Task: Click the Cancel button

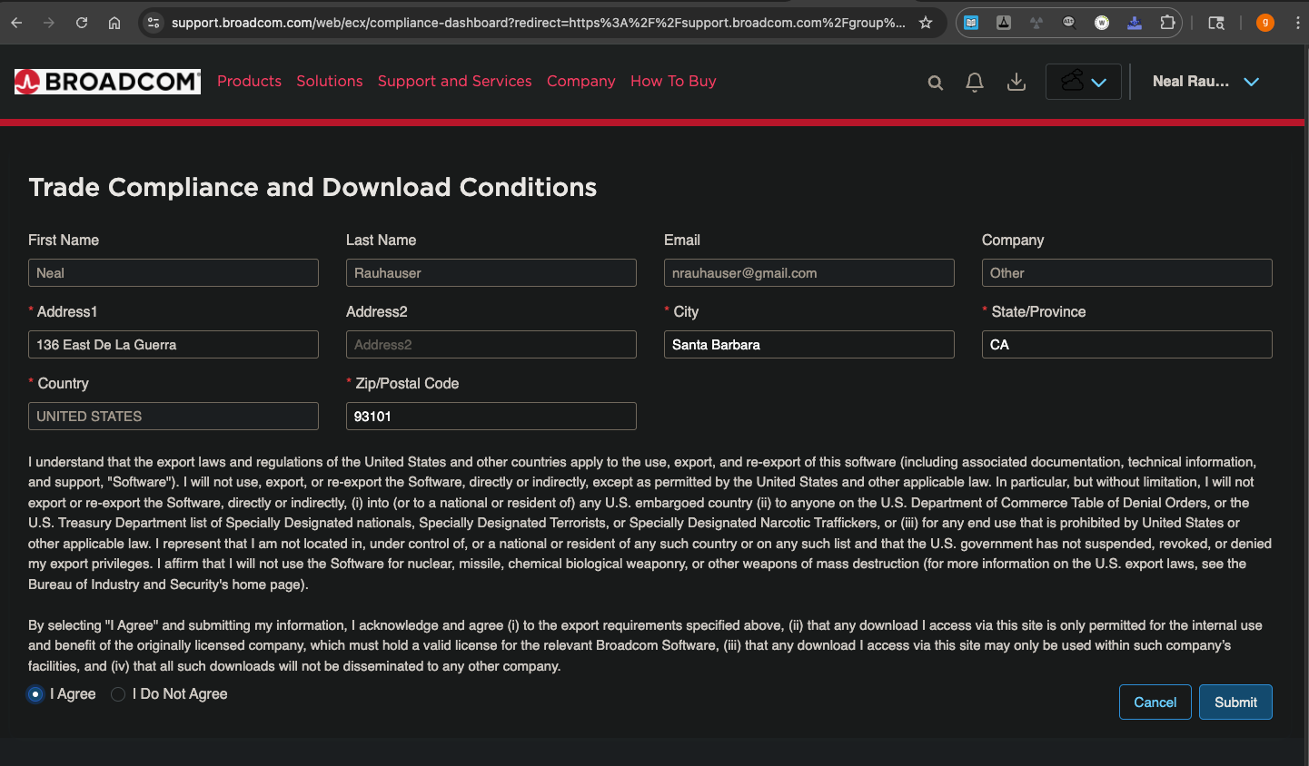Action: [1155, 702]
